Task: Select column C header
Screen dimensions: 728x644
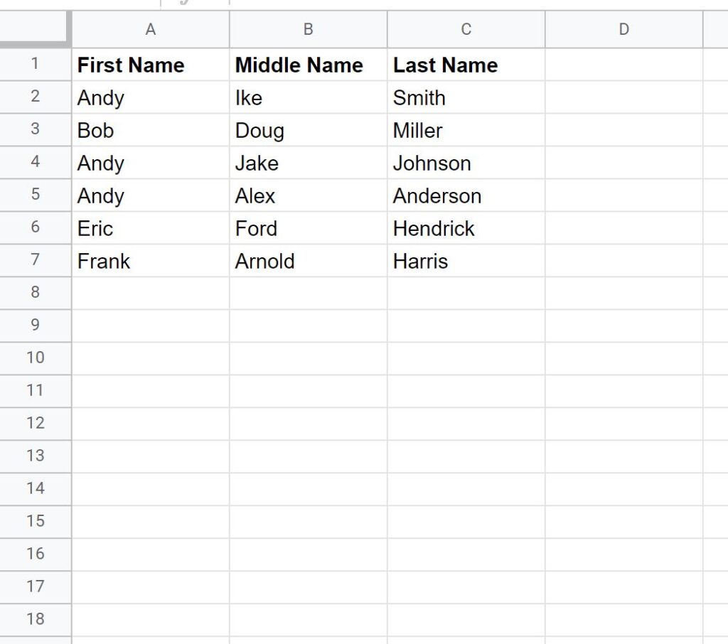Action: [465, 29]
